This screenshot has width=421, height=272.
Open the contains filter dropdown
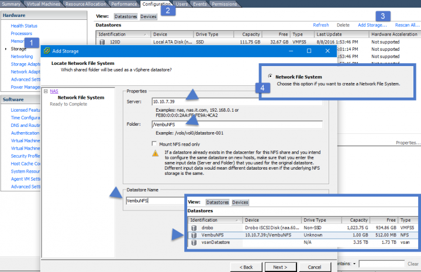coord(354,264)
